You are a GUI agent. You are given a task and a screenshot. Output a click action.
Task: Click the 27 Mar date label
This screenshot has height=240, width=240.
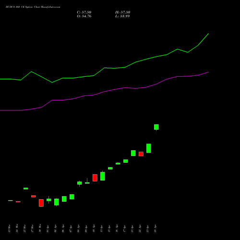click(x=32, y=228)
